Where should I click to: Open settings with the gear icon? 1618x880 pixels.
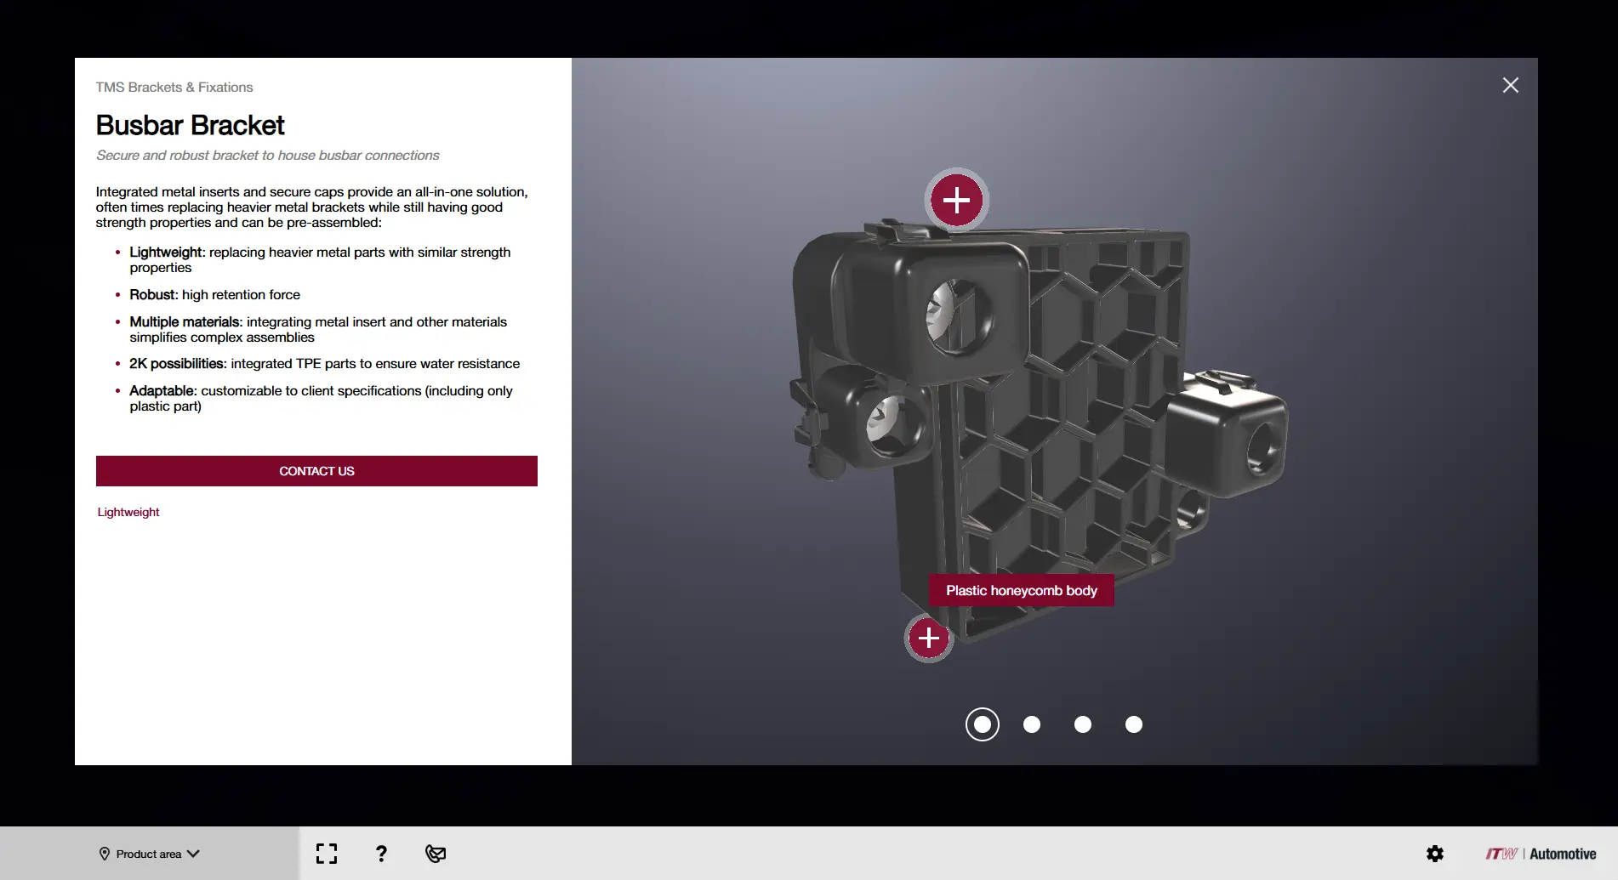click(1435, 854)
